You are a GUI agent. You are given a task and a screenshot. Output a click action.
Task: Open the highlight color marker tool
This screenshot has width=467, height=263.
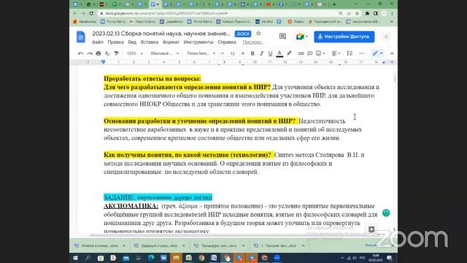click(289, 53)
